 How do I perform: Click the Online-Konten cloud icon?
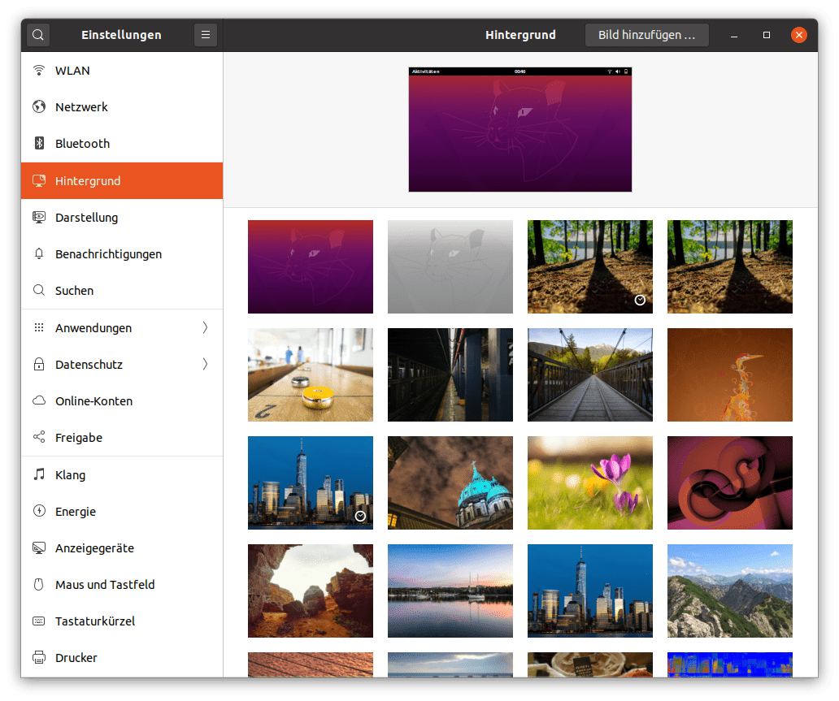[x=38, y=401]
